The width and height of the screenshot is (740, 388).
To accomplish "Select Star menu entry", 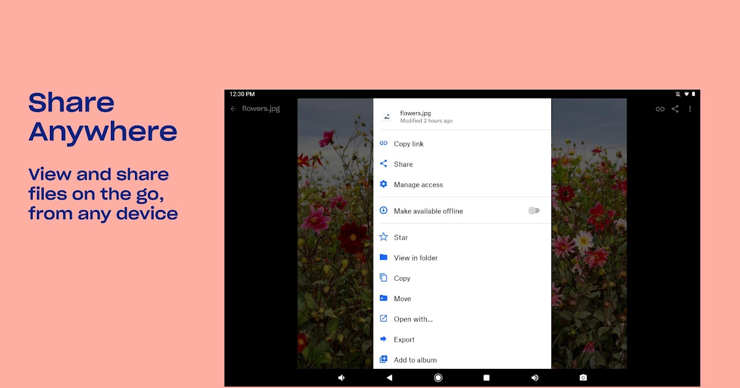I will pos(462,237).
